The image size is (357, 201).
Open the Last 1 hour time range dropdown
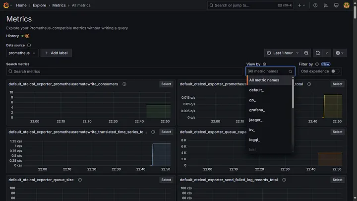pyautogui.click(x=283, y=53)
